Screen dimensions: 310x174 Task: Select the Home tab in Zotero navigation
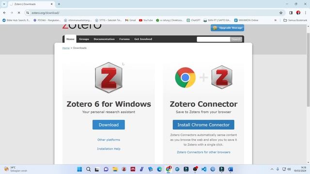70,39
